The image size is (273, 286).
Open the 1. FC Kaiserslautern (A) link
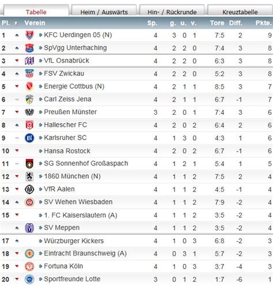click(81, 215)
